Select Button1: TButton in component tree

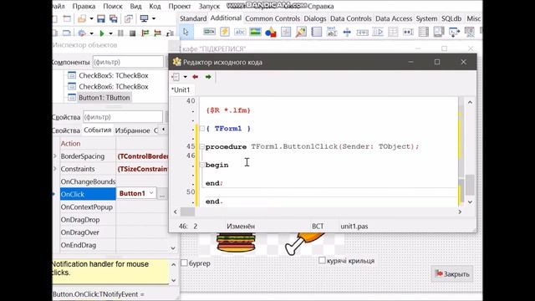pyautogui.click(x=104, y=98)
